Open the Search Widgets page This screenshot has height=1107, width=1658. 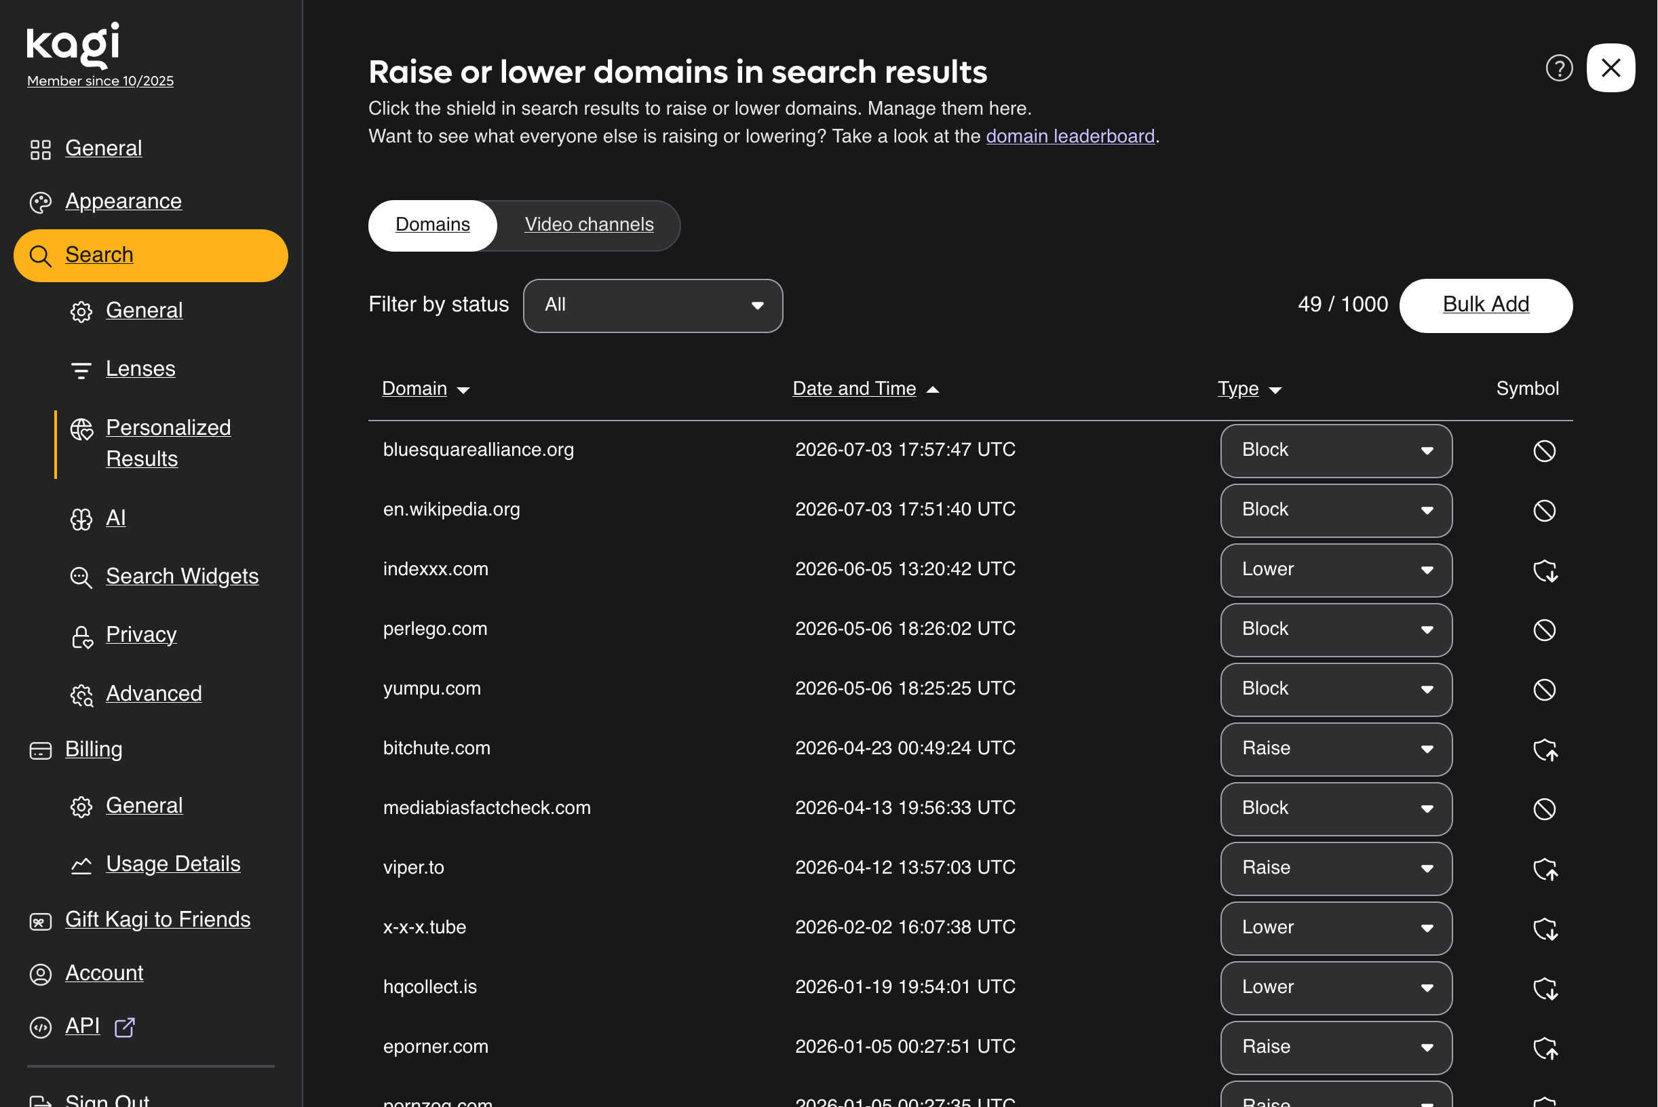click(182, 576)
